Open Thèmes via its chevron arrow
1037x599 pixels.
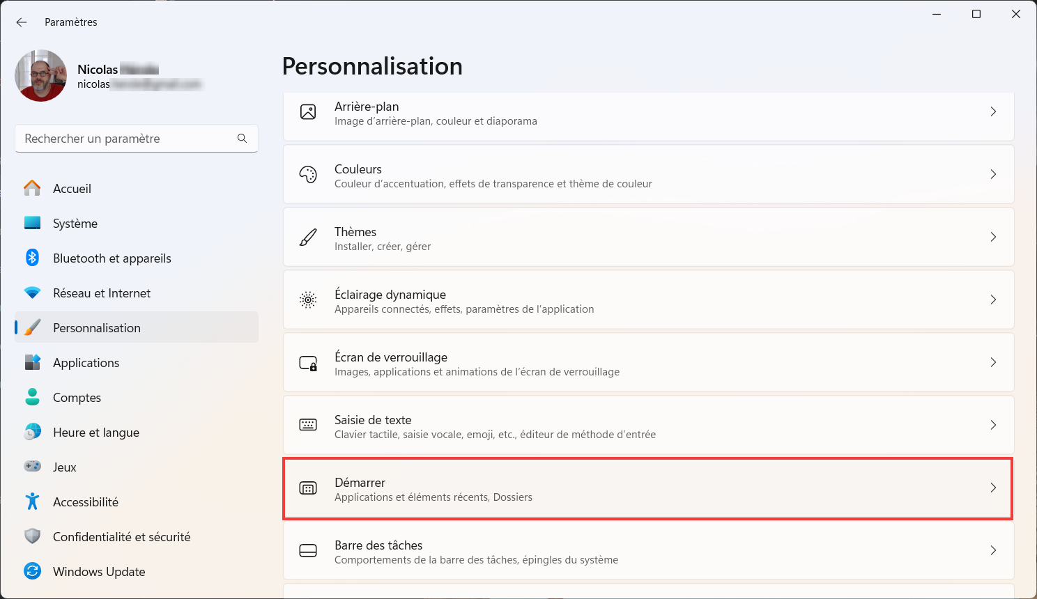pos(993,237)
